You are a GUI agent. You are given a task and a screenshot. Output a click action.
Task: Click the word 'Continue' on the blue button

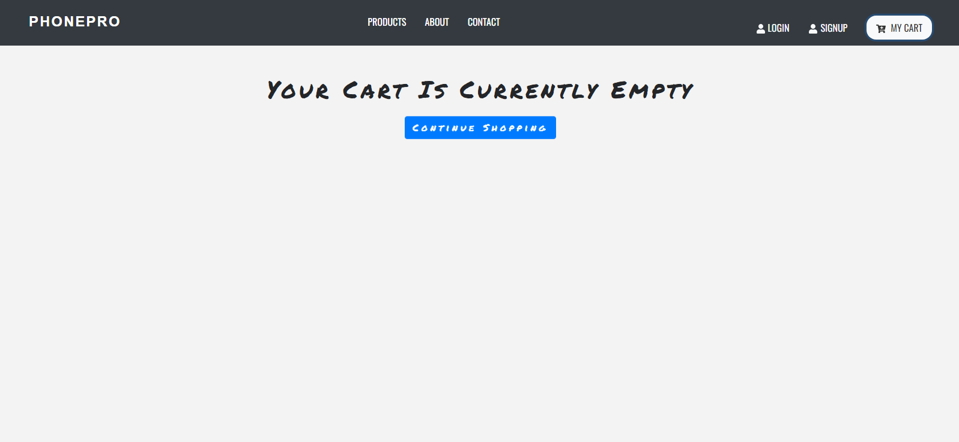click(x=444, y=128)
